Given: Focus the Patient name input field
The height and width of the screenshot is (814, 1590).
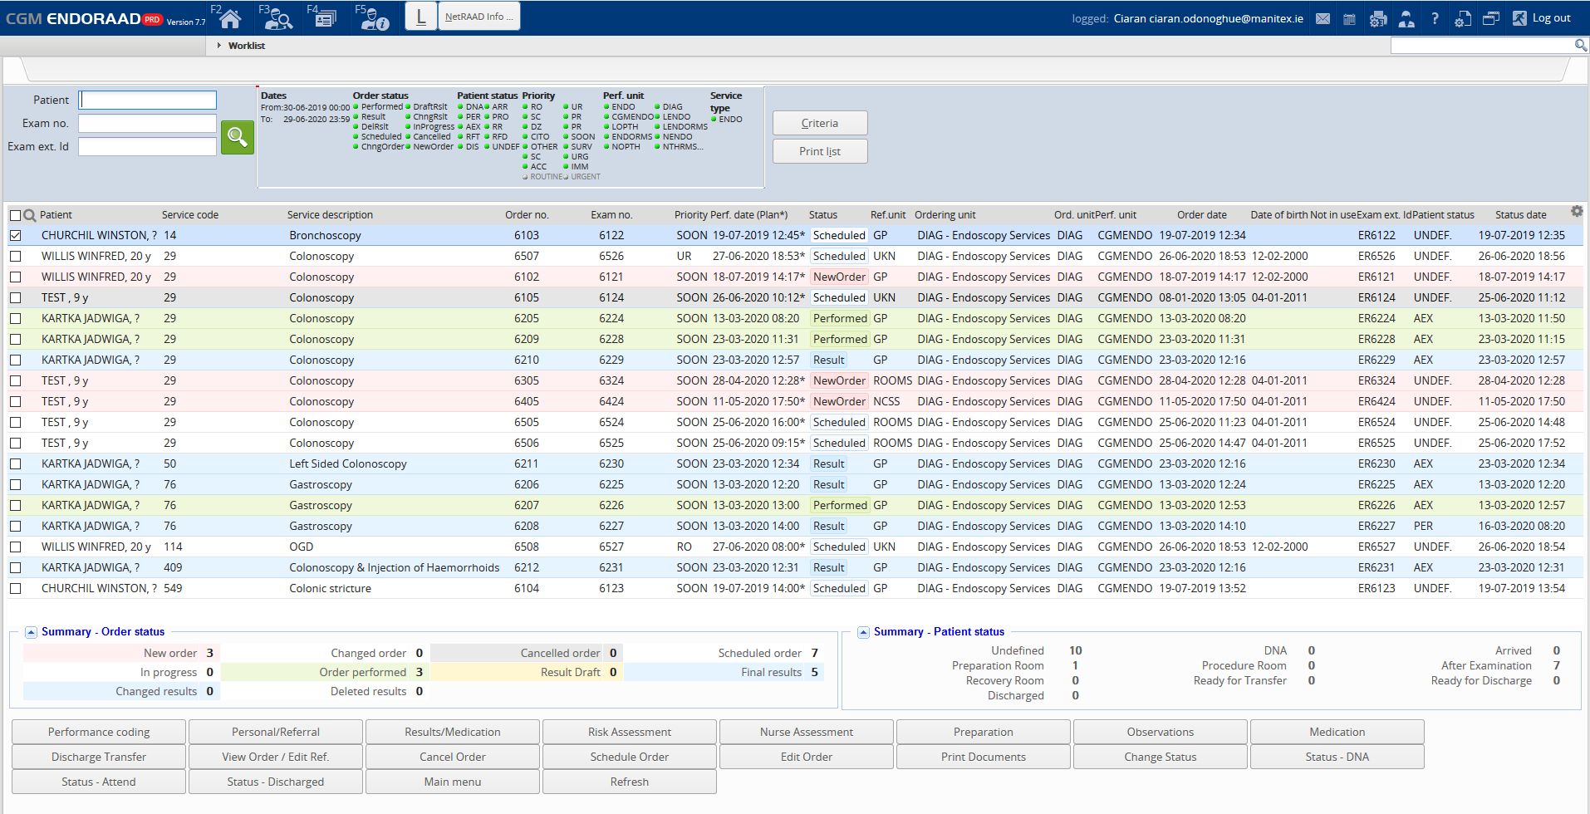Looking at the screenshot, I should click(x=148, y=101).
